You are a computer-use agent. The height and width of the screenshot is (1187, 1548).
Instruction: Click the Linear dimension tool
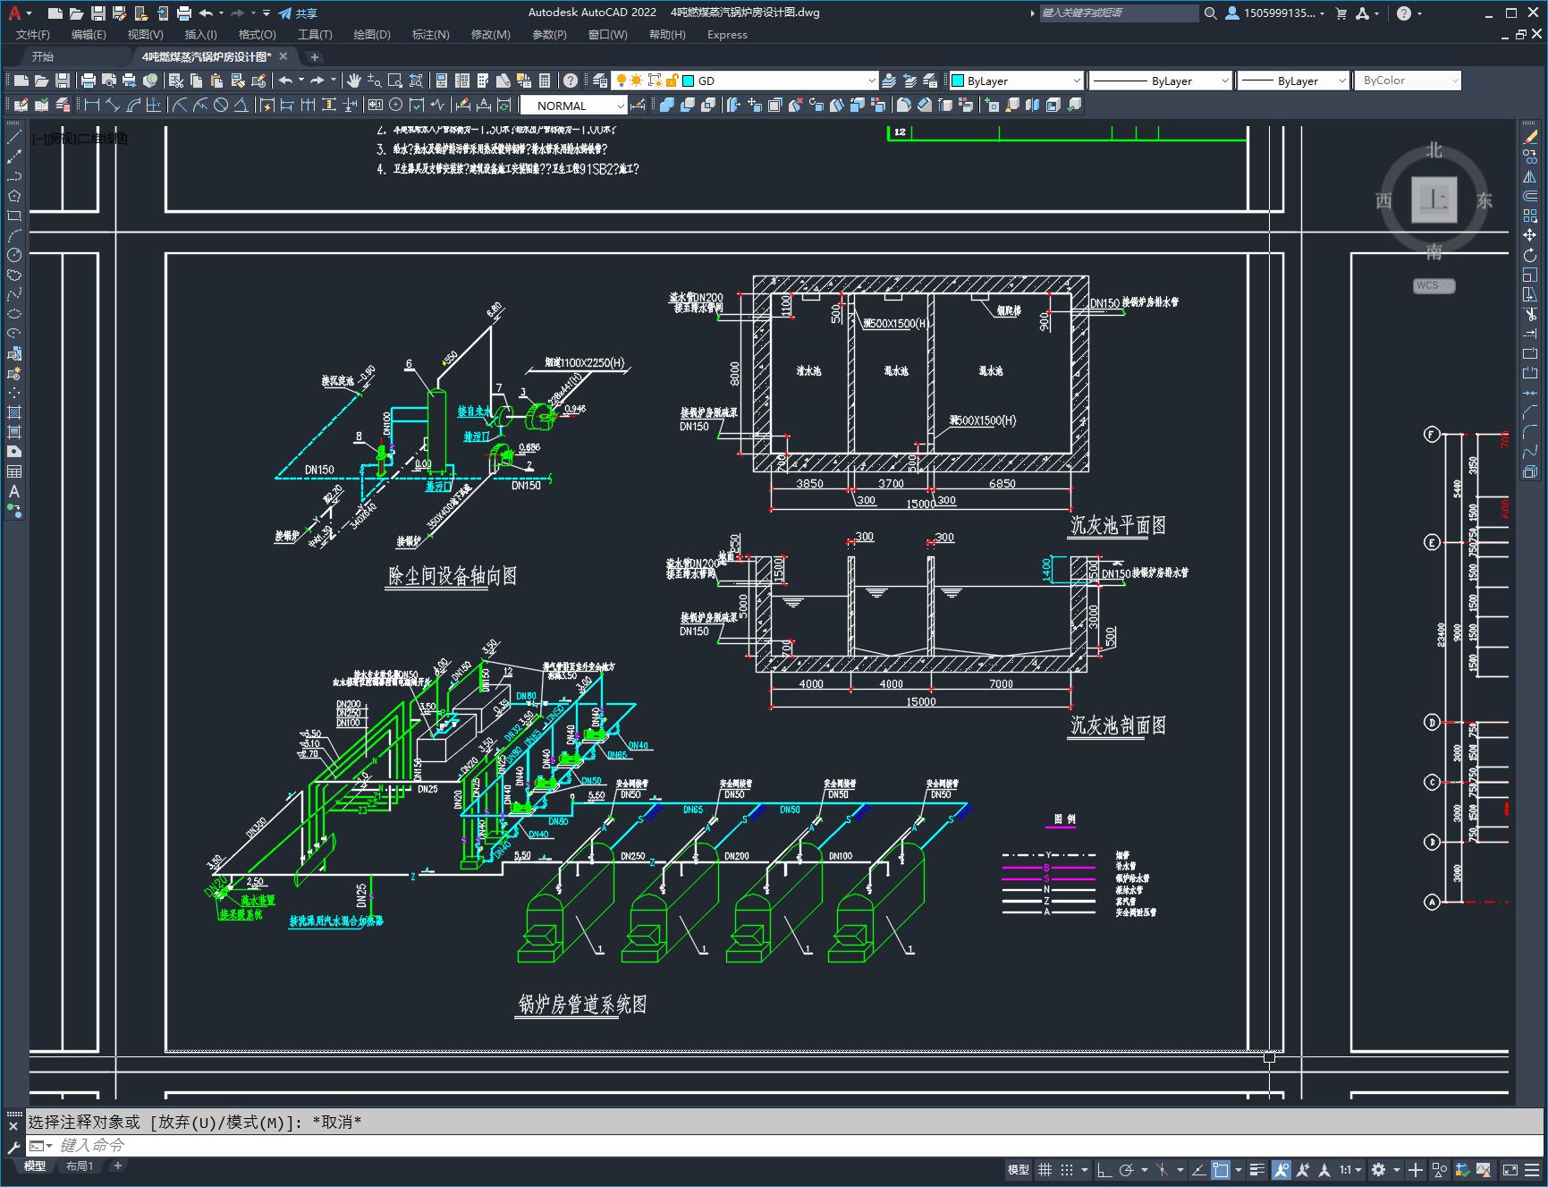coord(91,106)
